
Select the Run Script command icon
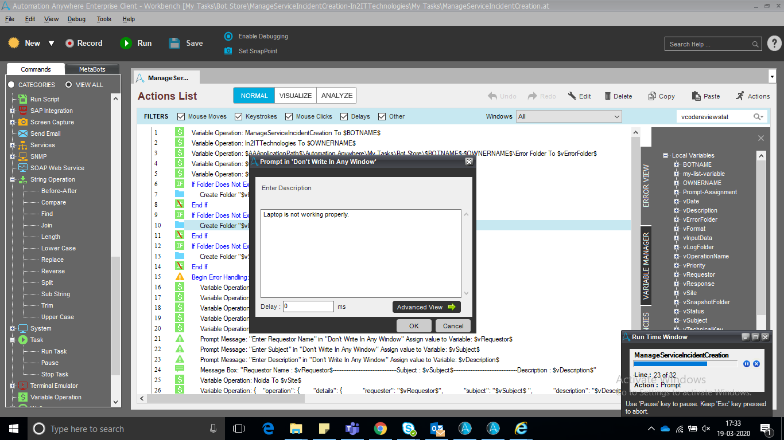[x=23, y=99]
